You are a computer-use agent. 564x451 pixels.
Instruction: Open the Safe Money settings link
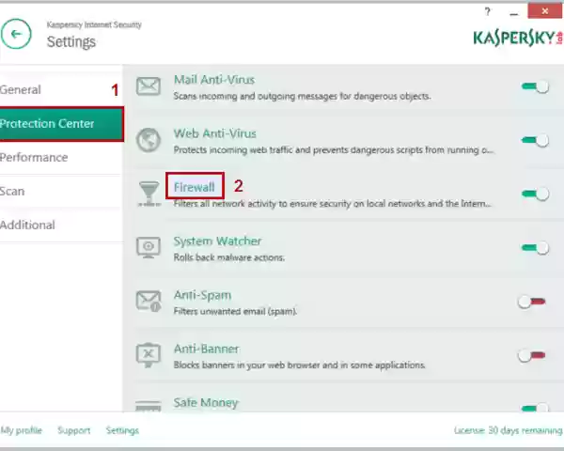coord(205,402)
